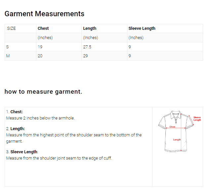Screen dimensions: 215x193
Task: Click the SIZE column header
Action: [11, 28]
